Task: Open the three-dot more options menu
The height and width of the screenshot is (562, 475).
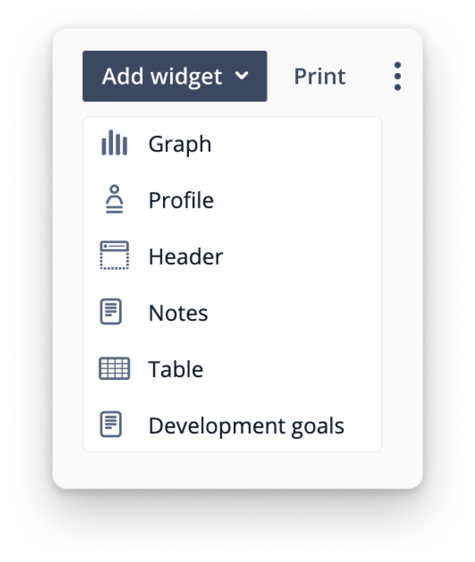Action: (x=397, y=76)
